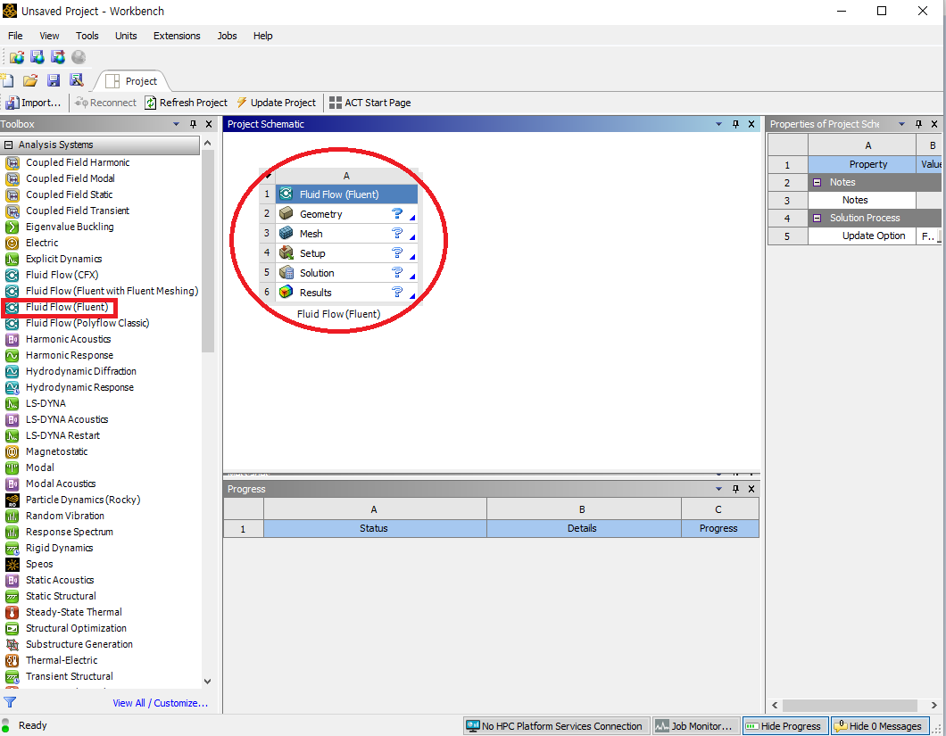Open the Units menu
The width and height of the screenshot is (946, 736).
click(x=126, y=36)
